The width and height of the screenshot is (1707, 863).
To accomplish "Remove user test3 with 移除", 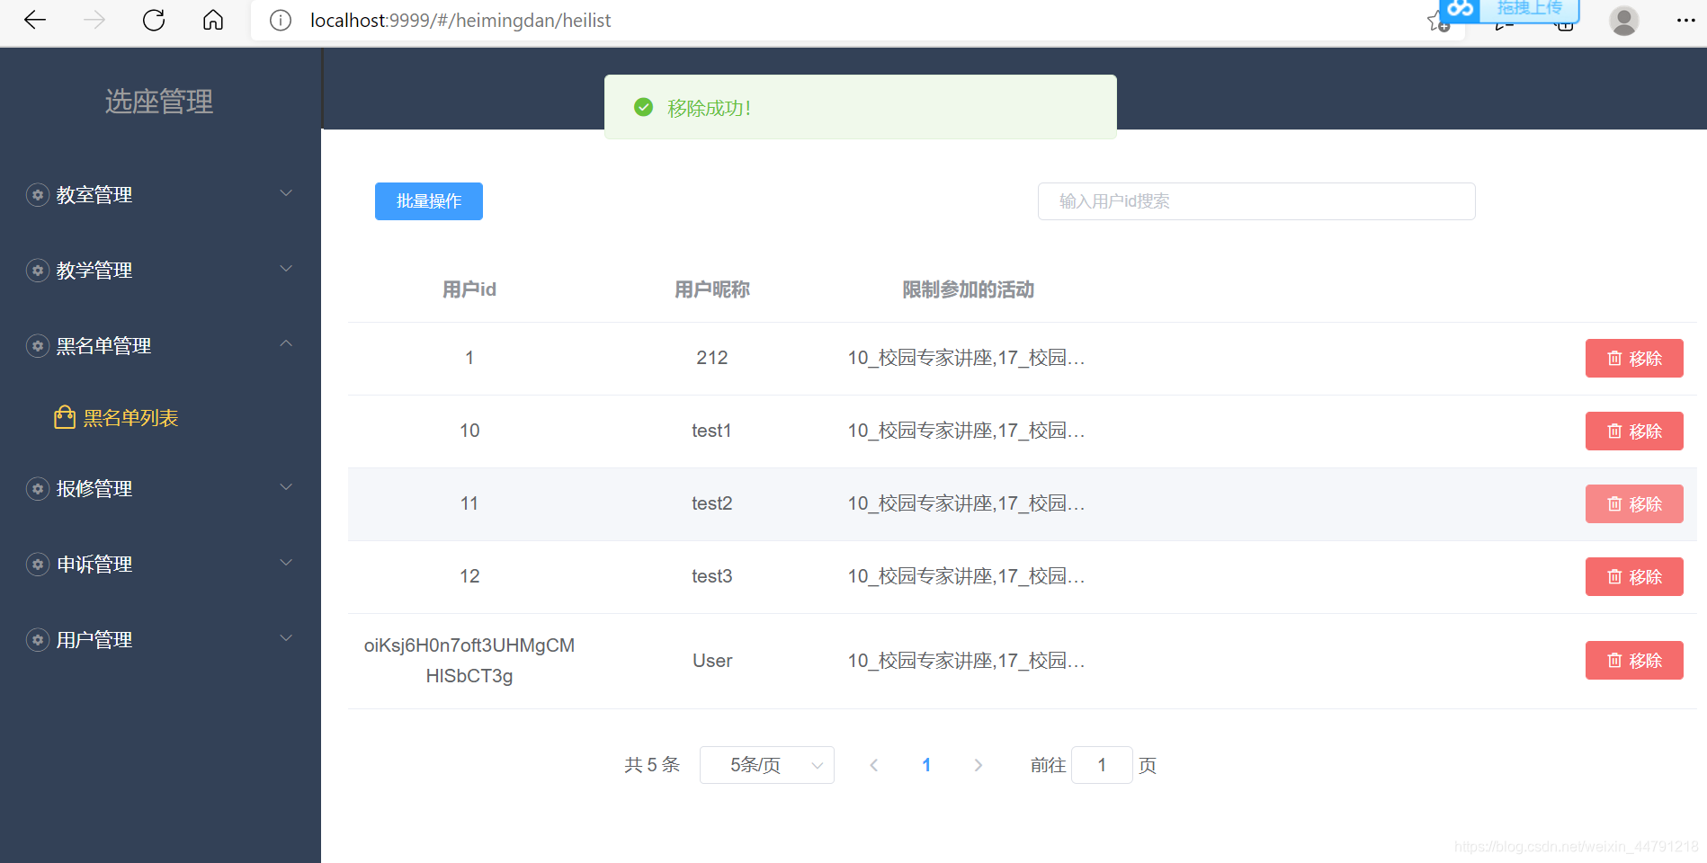I will coord(1634,576).
